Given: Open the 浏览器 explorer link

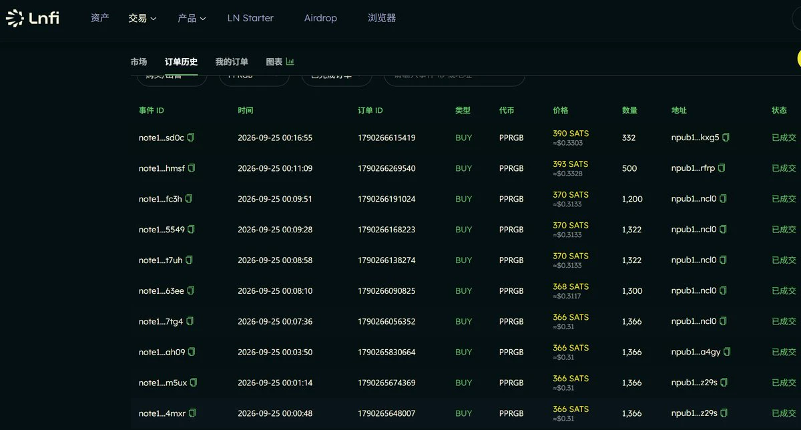Looking at the screenshot, I should point(382,18).
